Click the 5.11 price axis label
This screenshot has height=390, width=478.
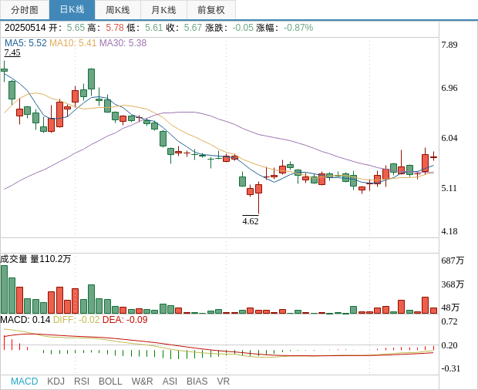tap(449, 188)
